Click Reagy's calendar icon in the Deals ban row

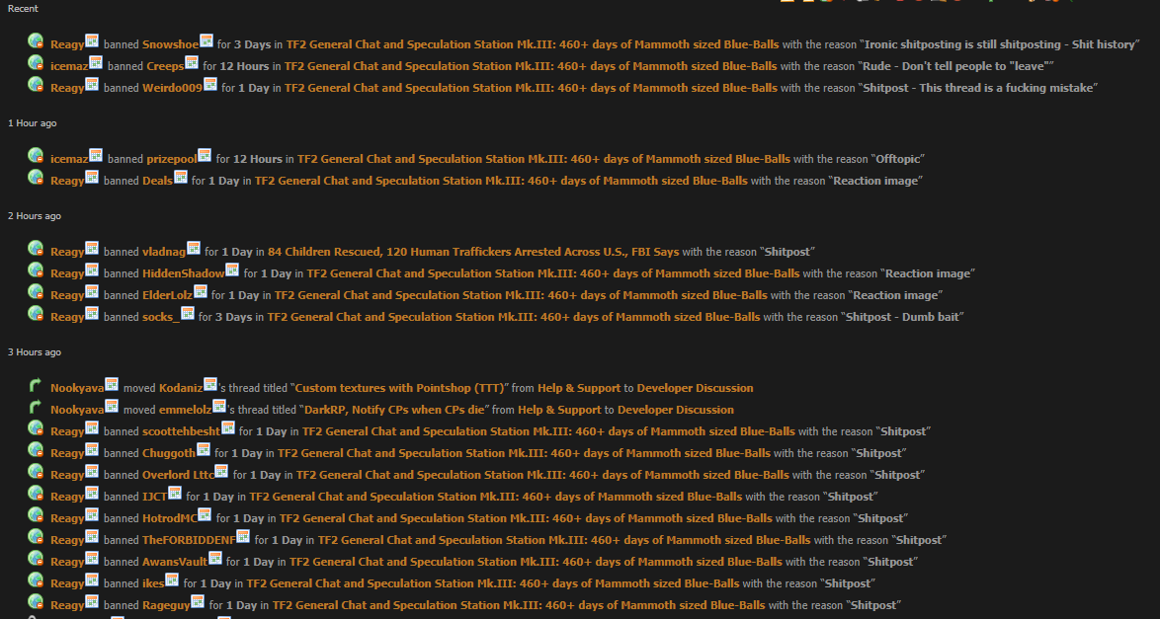[92, 178]
